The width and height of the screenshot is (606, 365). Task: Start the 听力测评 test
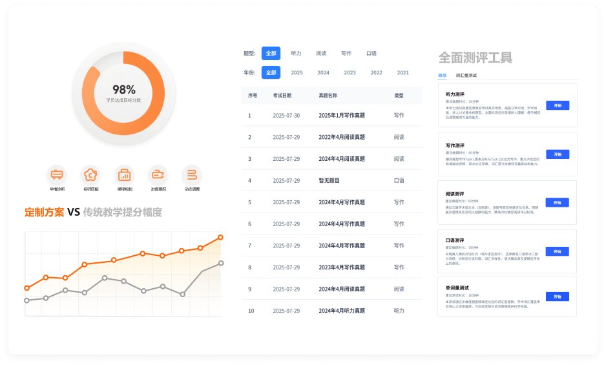[557, 105]
